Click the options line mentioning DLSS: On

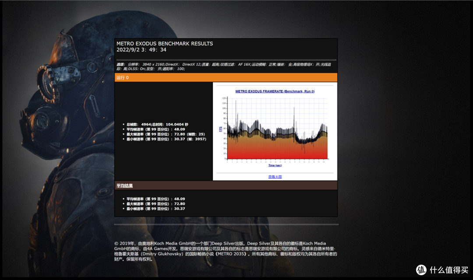(151, 69)
